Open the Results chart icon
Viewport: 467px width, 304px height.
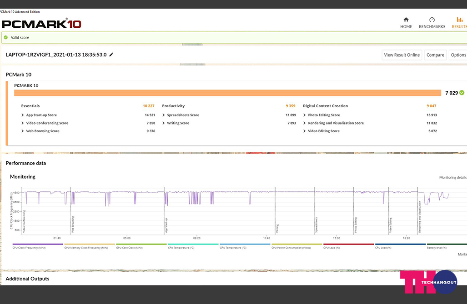(460, 20)
